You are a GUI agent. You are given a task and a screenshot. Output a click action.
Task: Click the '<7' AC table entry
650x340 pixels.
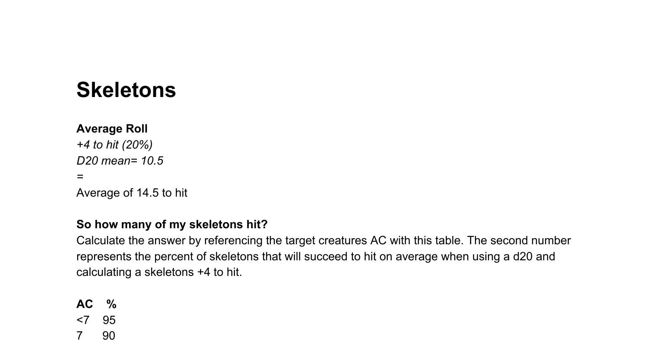[x=83, y=320]
